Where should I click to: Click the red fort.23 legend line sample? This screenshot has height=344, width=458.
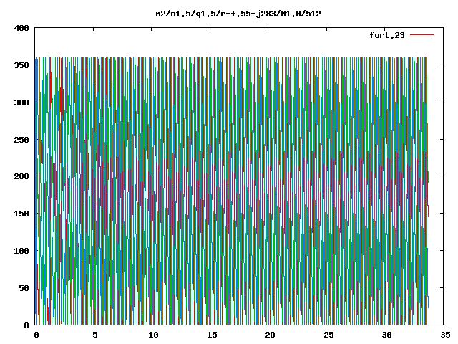tap(422, 35)
